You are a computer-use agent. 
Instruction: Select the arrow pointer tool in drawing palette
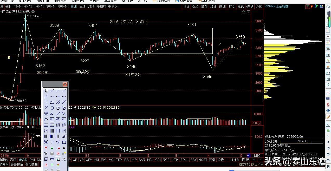[46, 90]
